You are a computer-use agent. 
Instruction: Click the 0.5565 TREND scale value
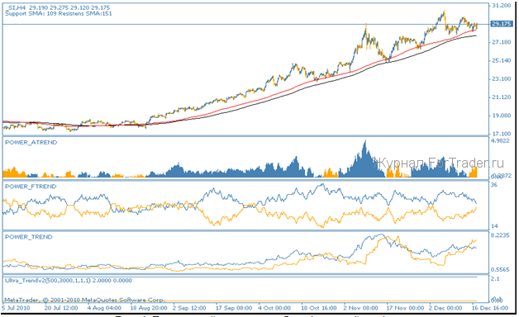(x=500, y=270)
